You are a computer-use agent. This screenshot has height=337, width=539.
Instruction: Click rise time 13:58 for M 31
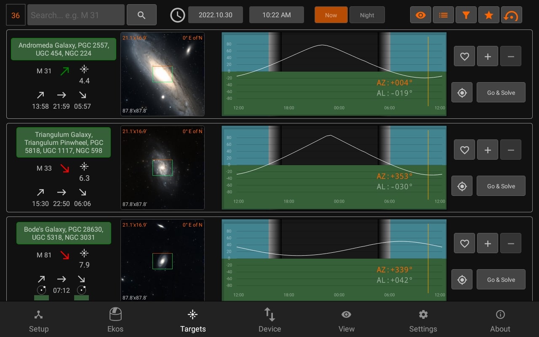40,106
